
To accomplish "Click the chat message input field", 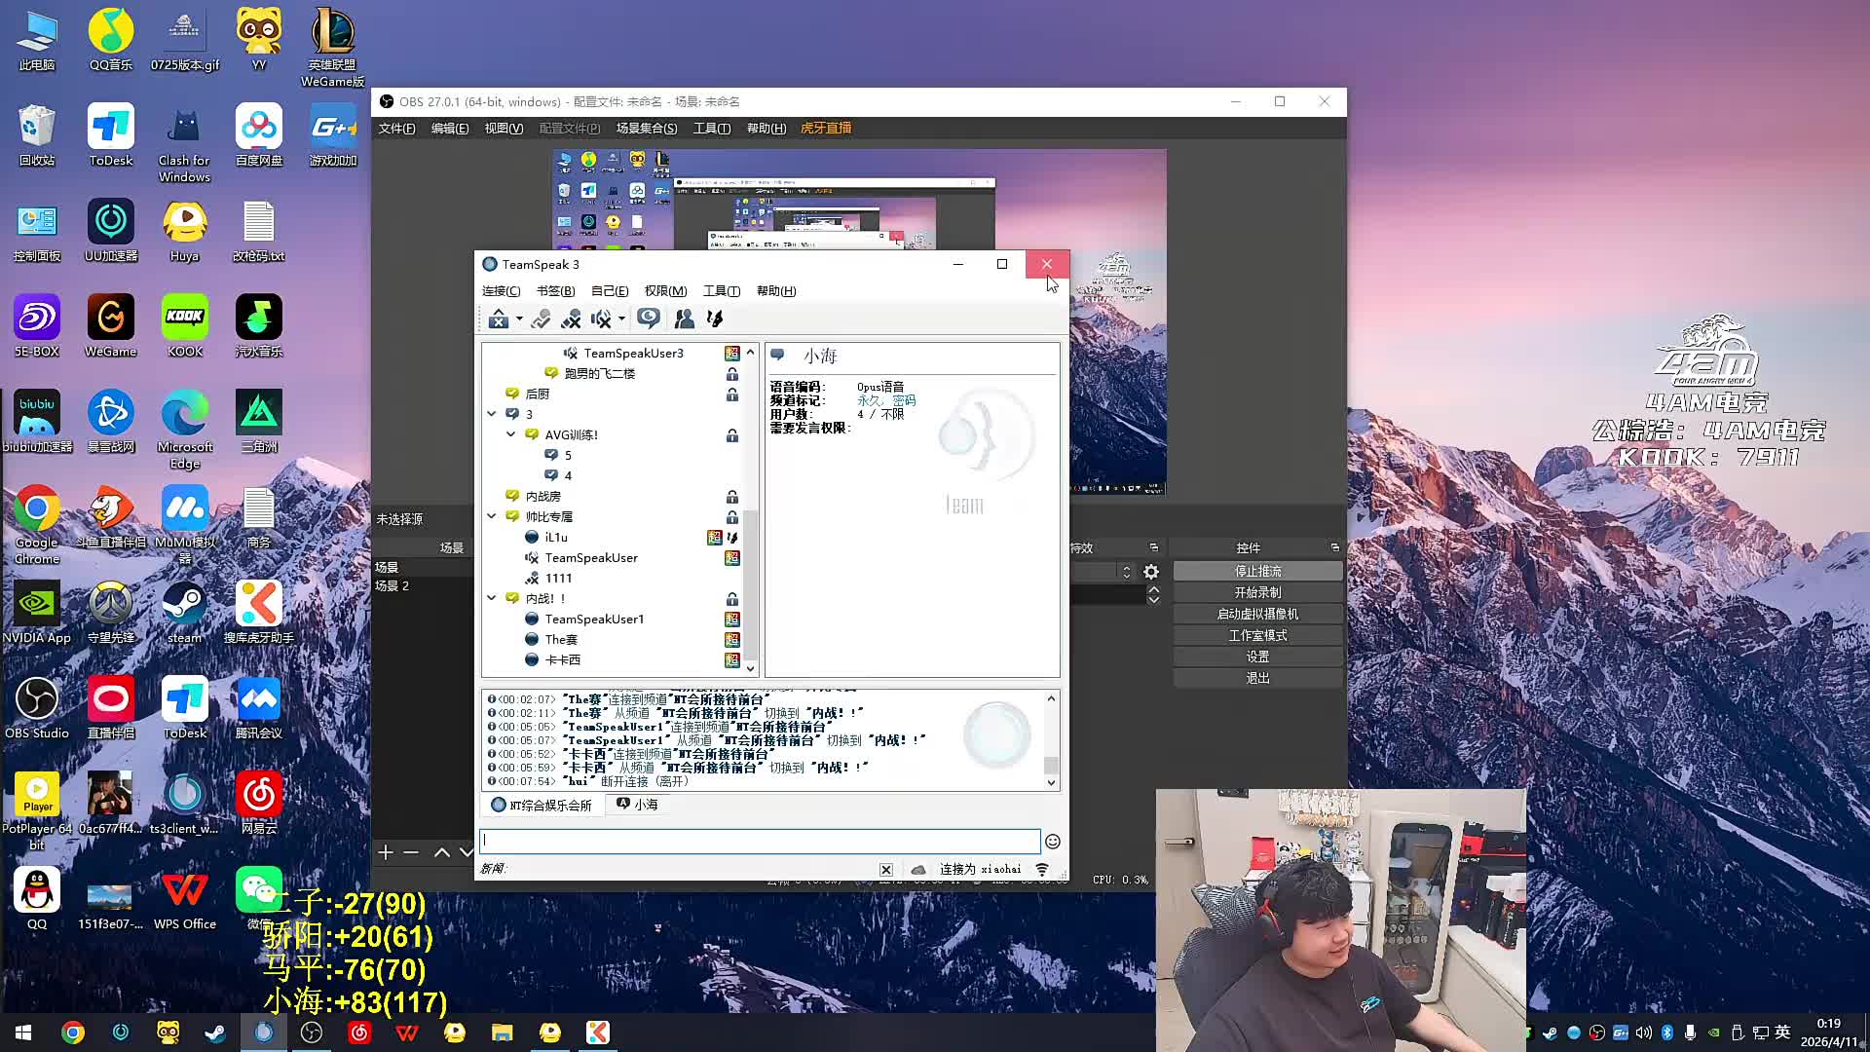I will coord(760,841).
